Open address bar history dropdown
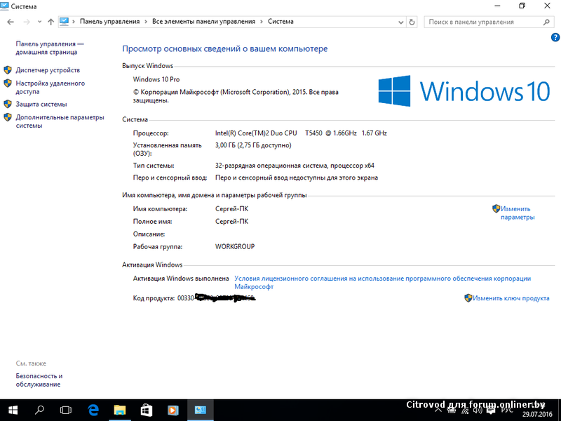The image size is (561, 421). pyautogui.click(x=400, y=22)
